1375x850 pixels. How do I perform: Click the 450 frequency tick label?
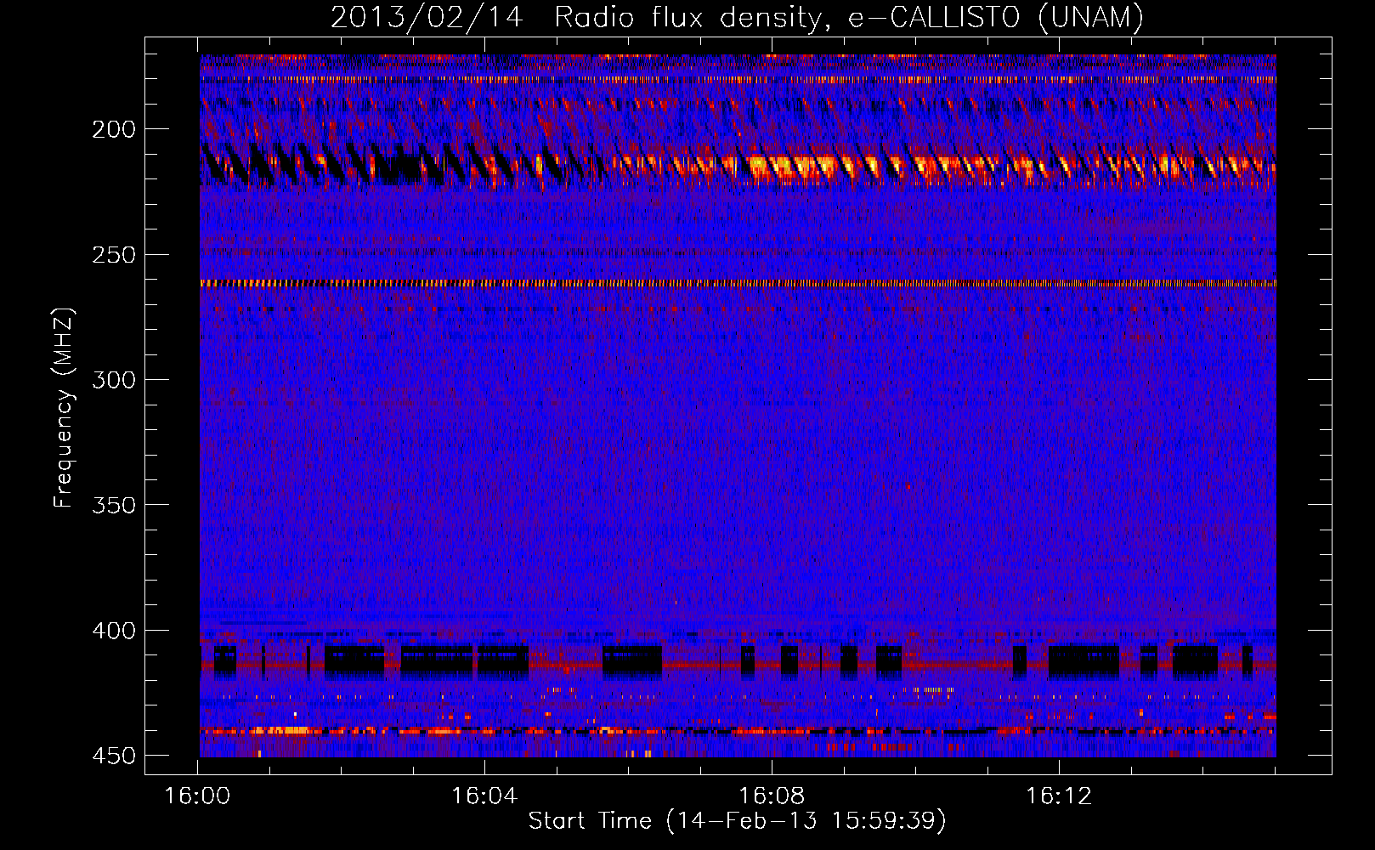pyautogui.click(x=114, y=756)
